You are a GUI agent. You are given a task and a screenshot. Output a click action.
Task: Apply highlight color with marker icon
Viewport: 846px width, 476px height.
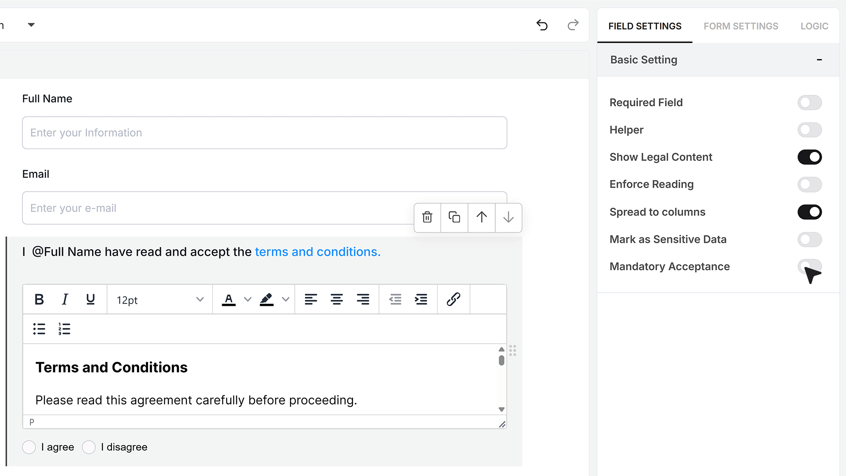pyautogui.click(x=267, y=300)
